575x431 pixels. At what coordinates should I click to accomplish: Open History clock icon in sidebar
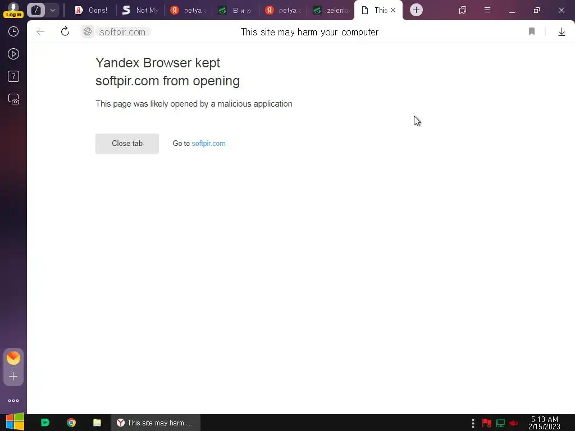coord(13,31)
